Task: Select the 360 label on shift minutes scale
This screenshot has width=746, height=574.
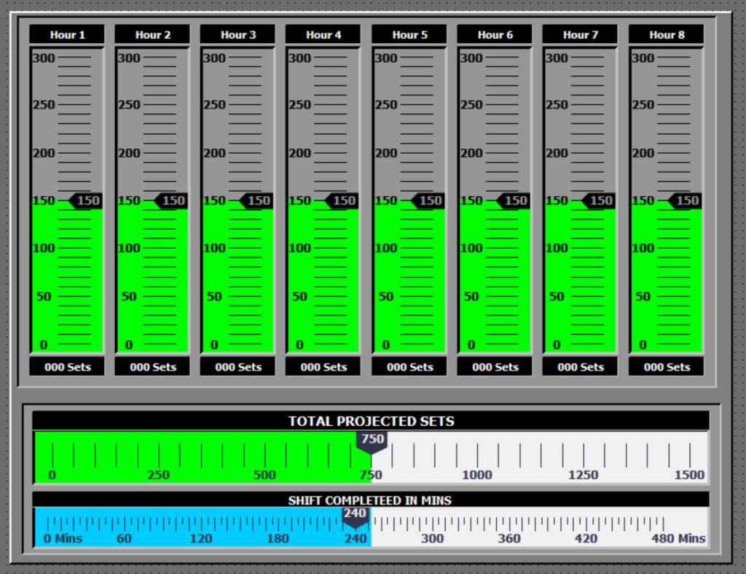Action: [x=509, y=538]
